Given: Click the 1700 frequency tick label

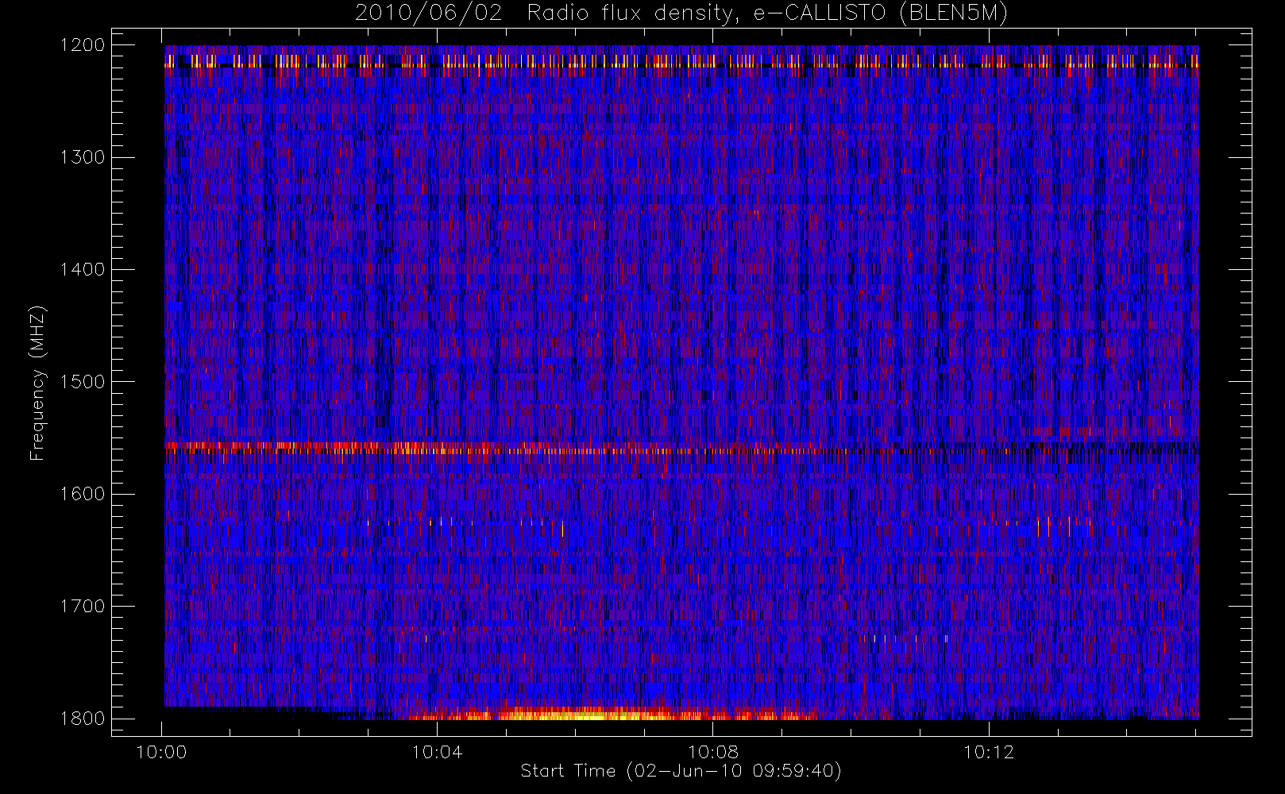Looking at the screenshot, I should (83, 607).
